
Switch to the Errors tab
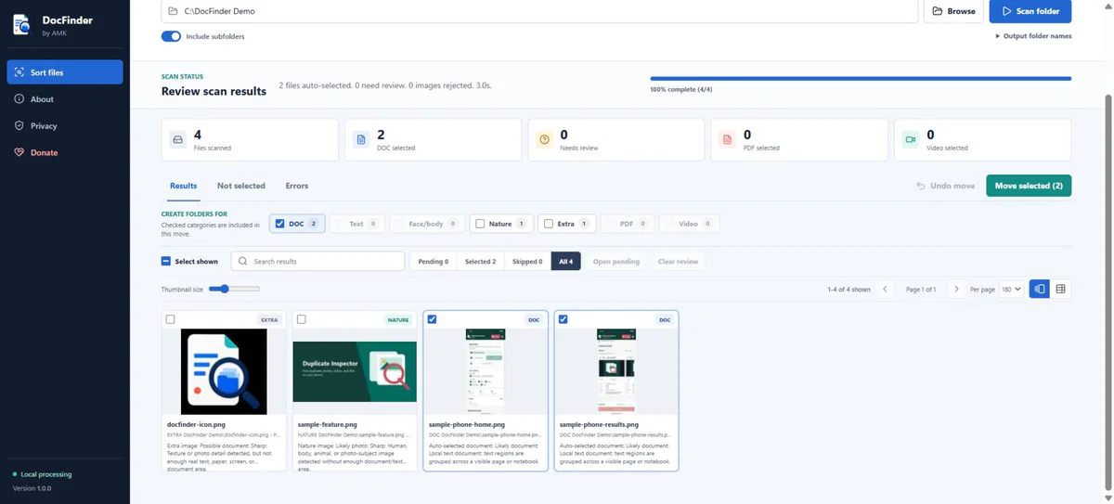tap(297, 186)
